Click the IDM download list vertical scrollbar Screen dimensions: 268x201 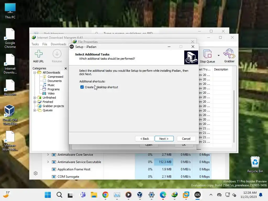234,116
